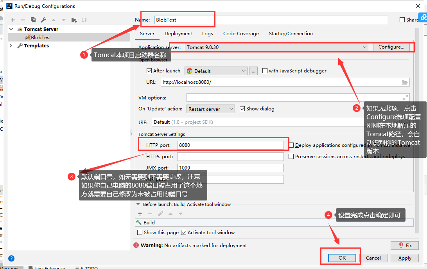Remove before launch task minus icon

[x=150, y=214]
